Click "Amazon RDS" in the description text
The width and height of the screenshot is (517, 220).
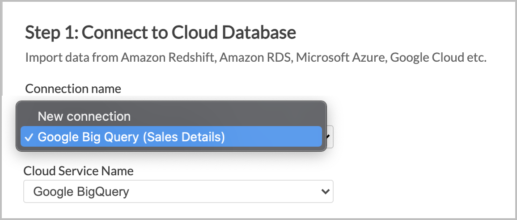(256, 58)
